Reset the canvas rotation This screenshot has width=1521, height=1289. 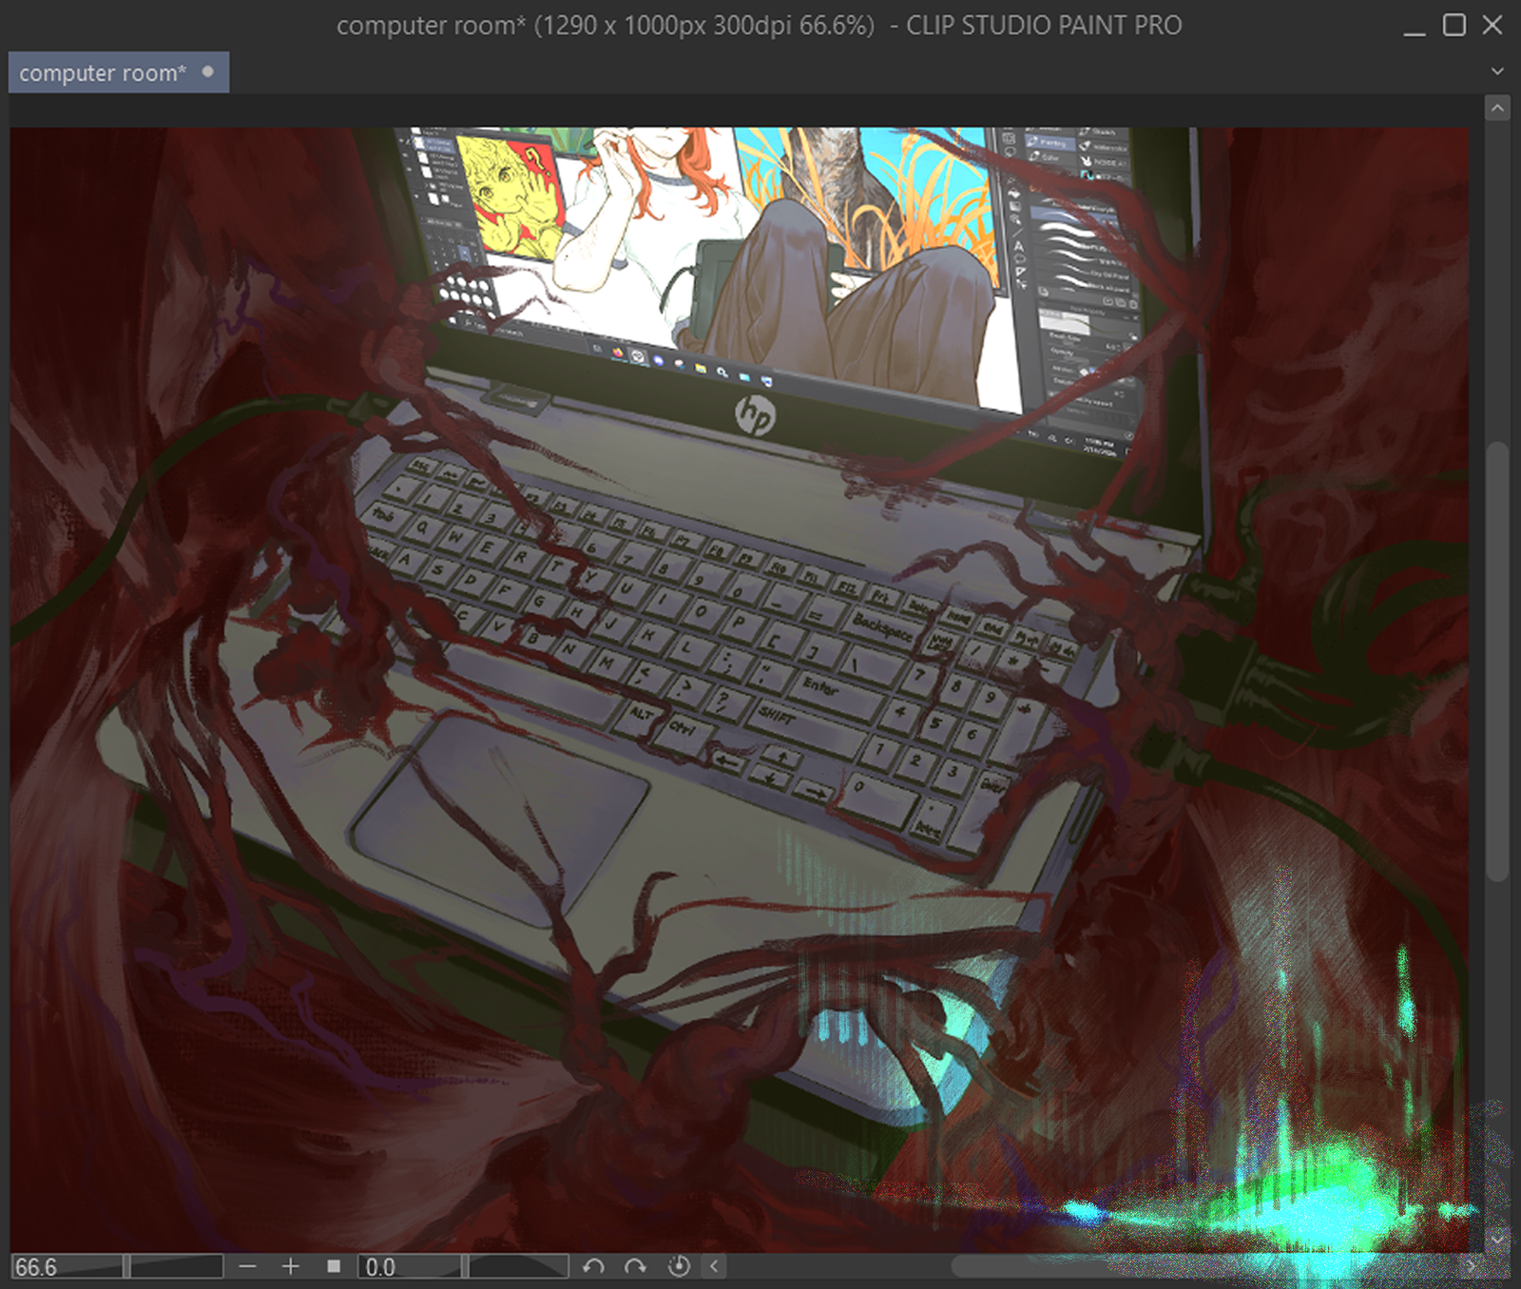point(679,1267)
